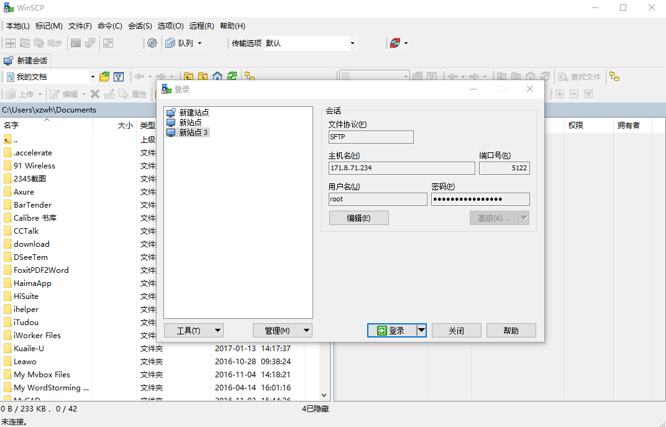666x427 pixels.
Task: Click the synchronize directories icon beside compare
Action: [x=25, y=43]
